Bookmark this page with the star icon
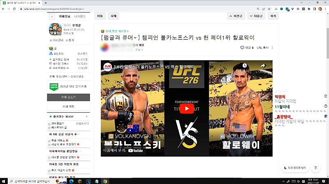The width and height of the screenshot is (329, 184). [x=269, y=9]
